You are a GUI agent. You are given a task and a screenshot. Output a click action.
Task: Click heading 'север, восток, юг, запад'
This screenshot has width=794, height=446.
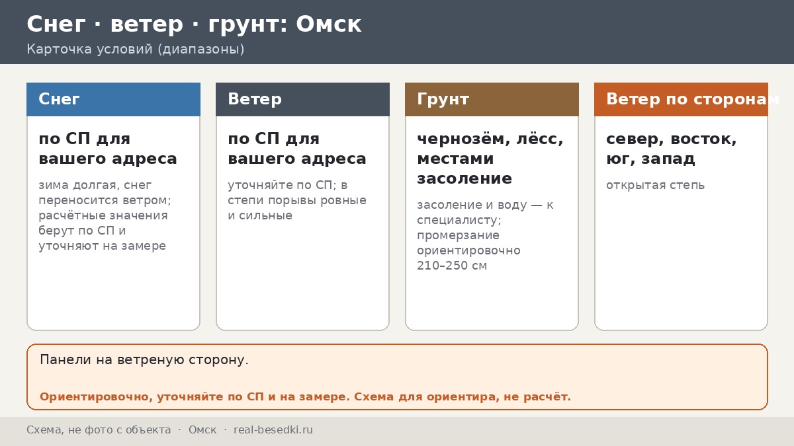click(672, 149)
